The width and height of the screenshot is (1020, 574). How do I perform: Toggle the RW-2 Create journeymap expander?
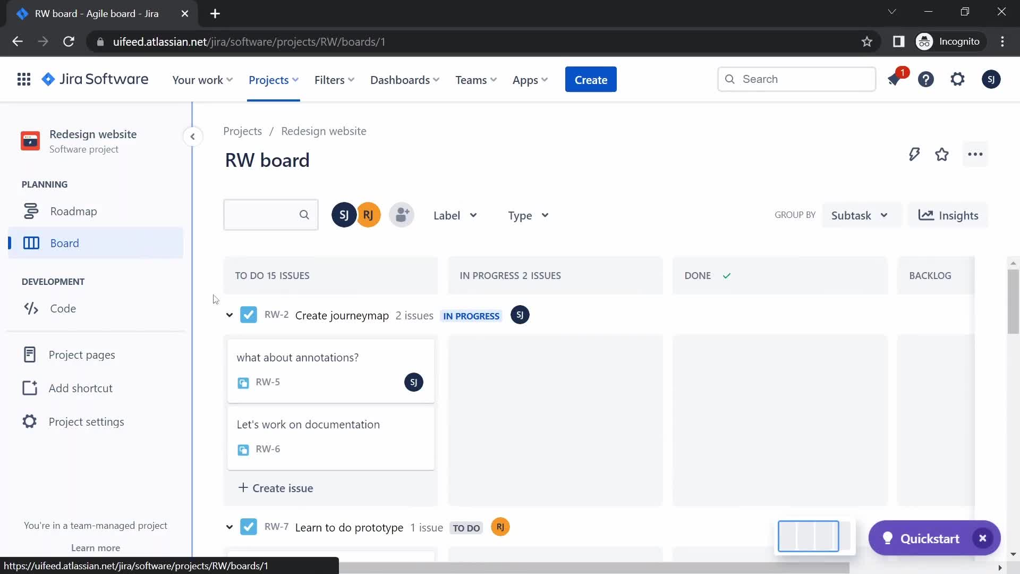click(x=229, y=315)
